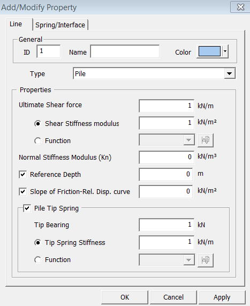Disable the Pile Tip Spring checkbox
Screen dimensions: 250x306
[x=27, y=208]
